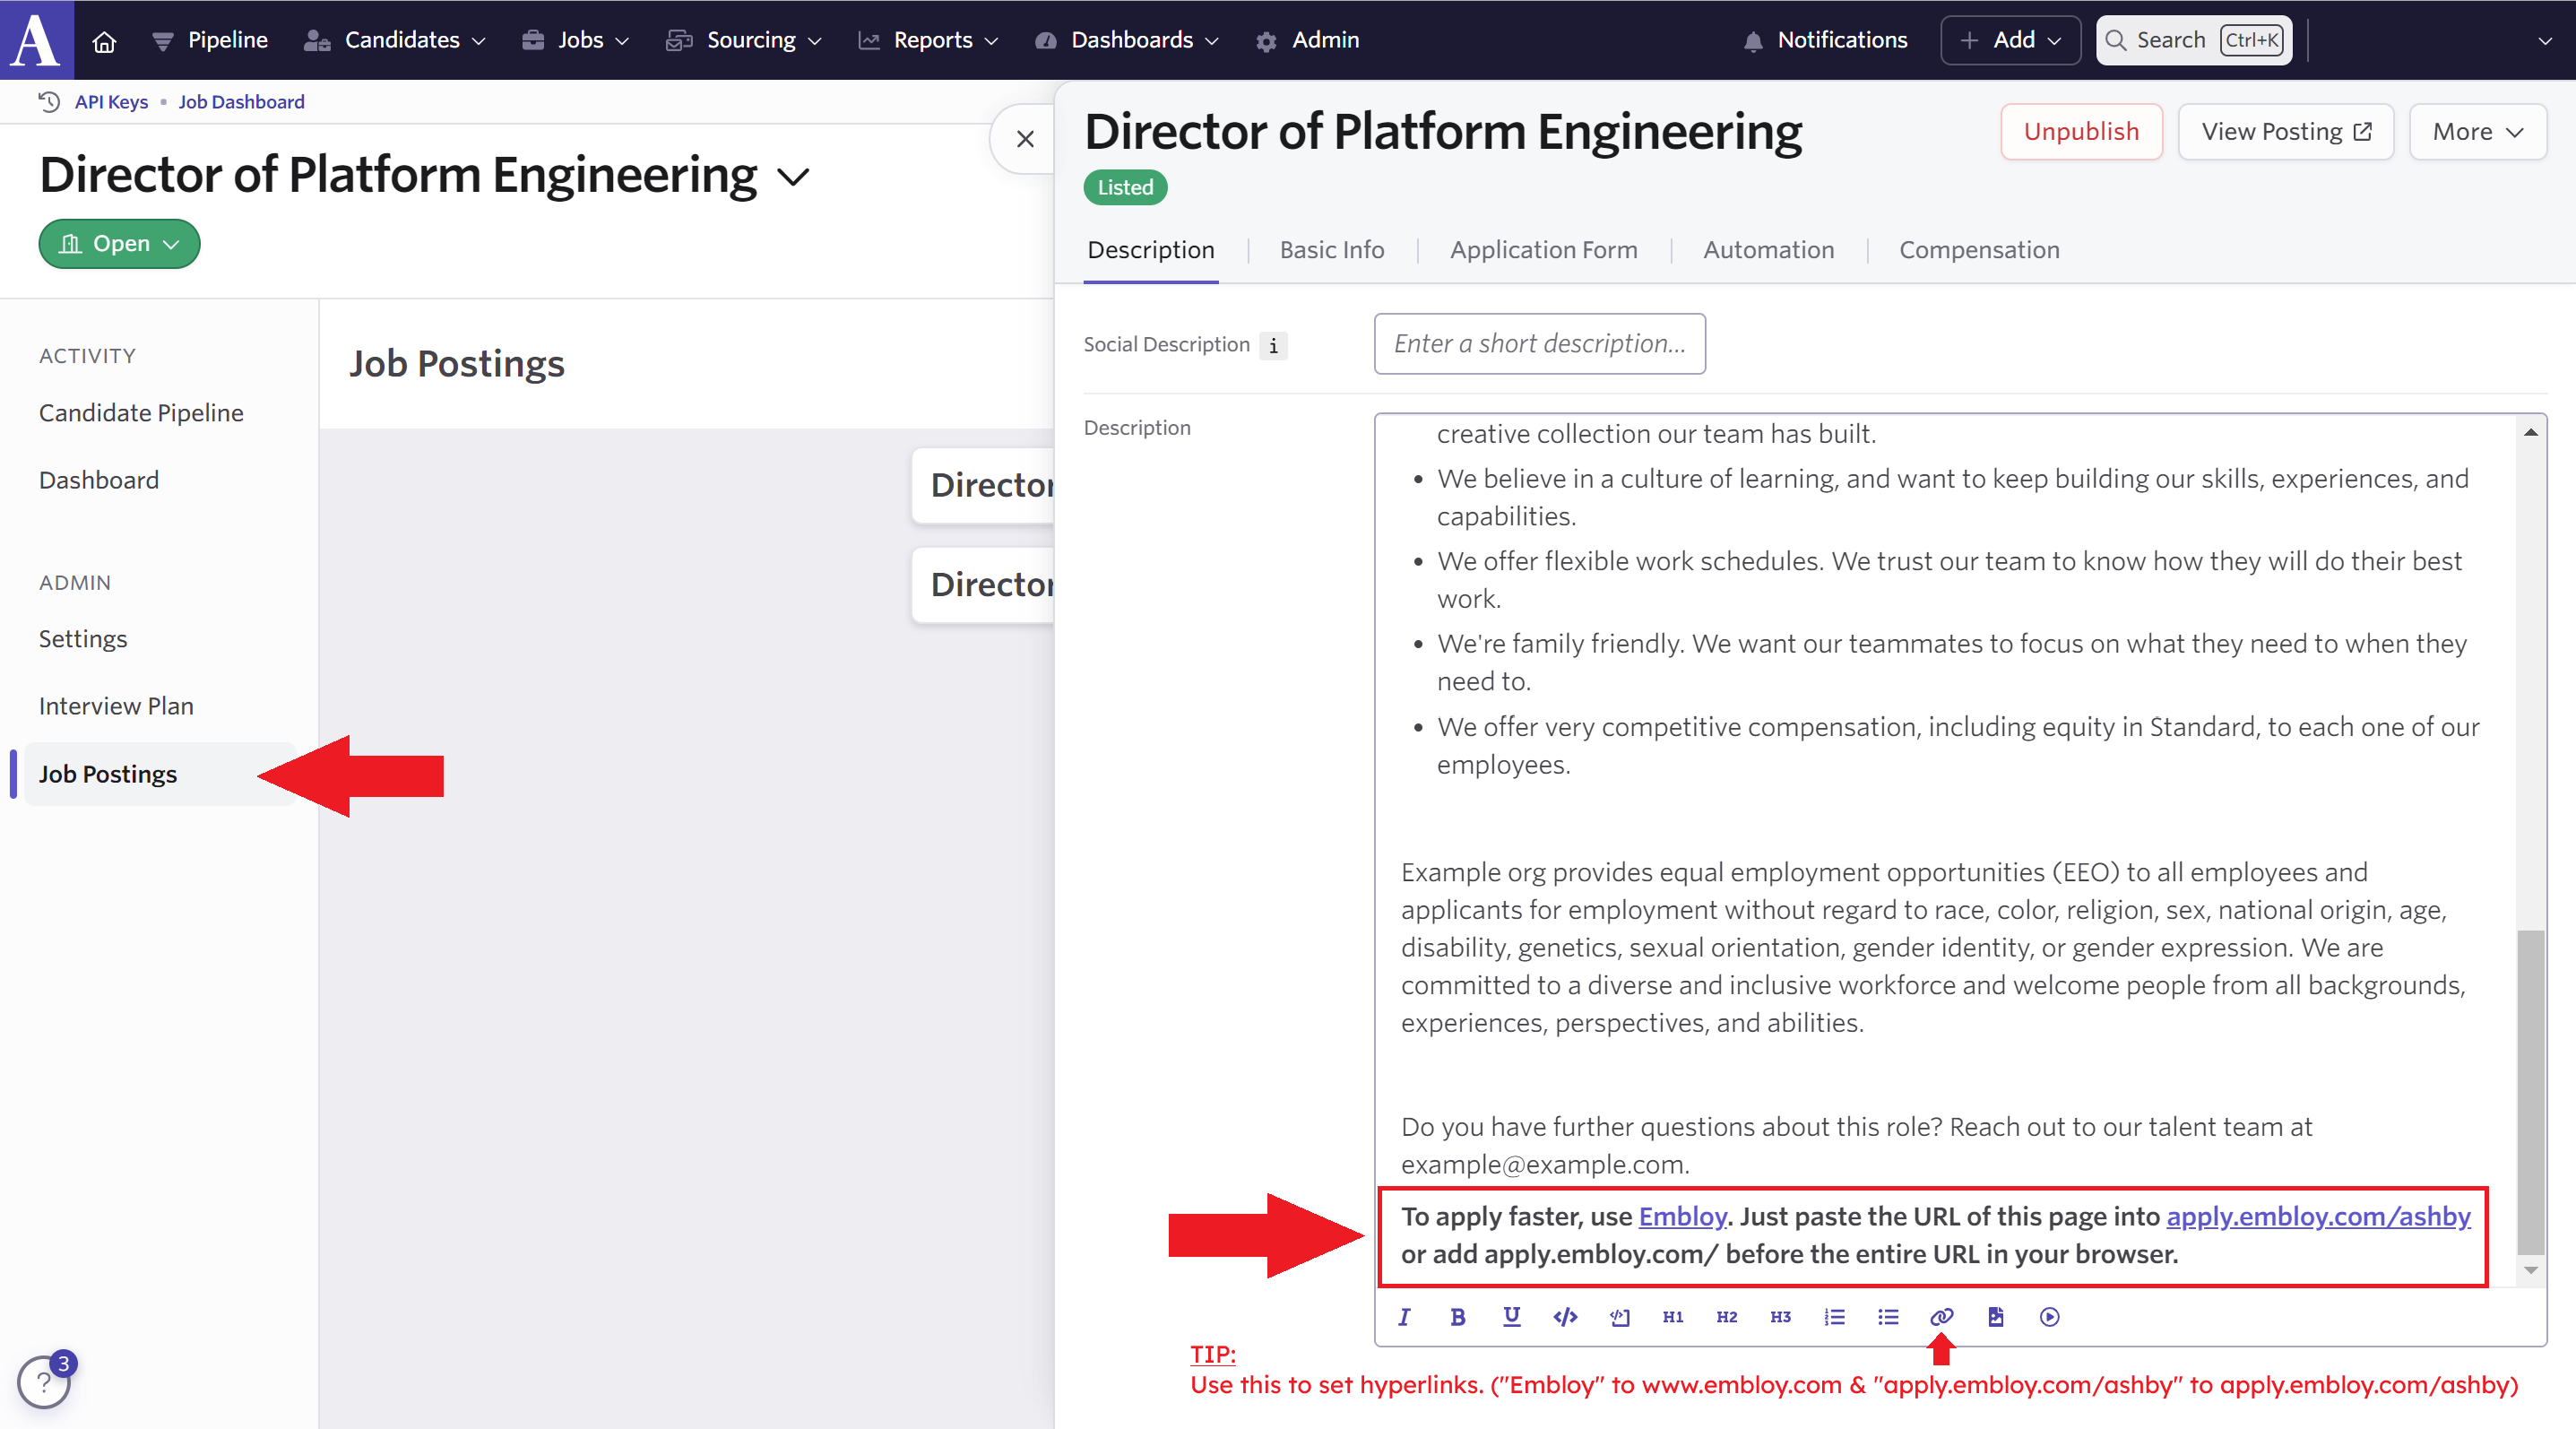2576x1429 pixels.
Task: Open the help button with badge 3
Action: [x=43, y=1381]
